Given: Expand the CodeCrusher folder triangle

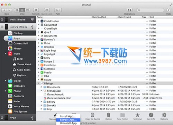Looking at the screenshot, I should tap(38, 21).
